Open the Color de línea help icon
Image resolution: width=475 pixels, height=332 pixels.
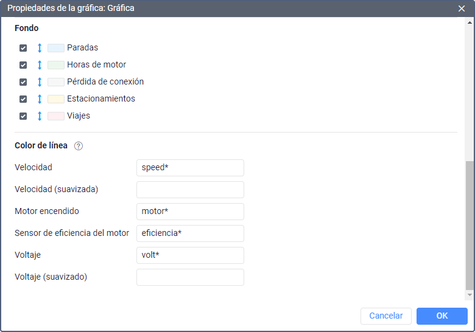click(x=78, y=146)
